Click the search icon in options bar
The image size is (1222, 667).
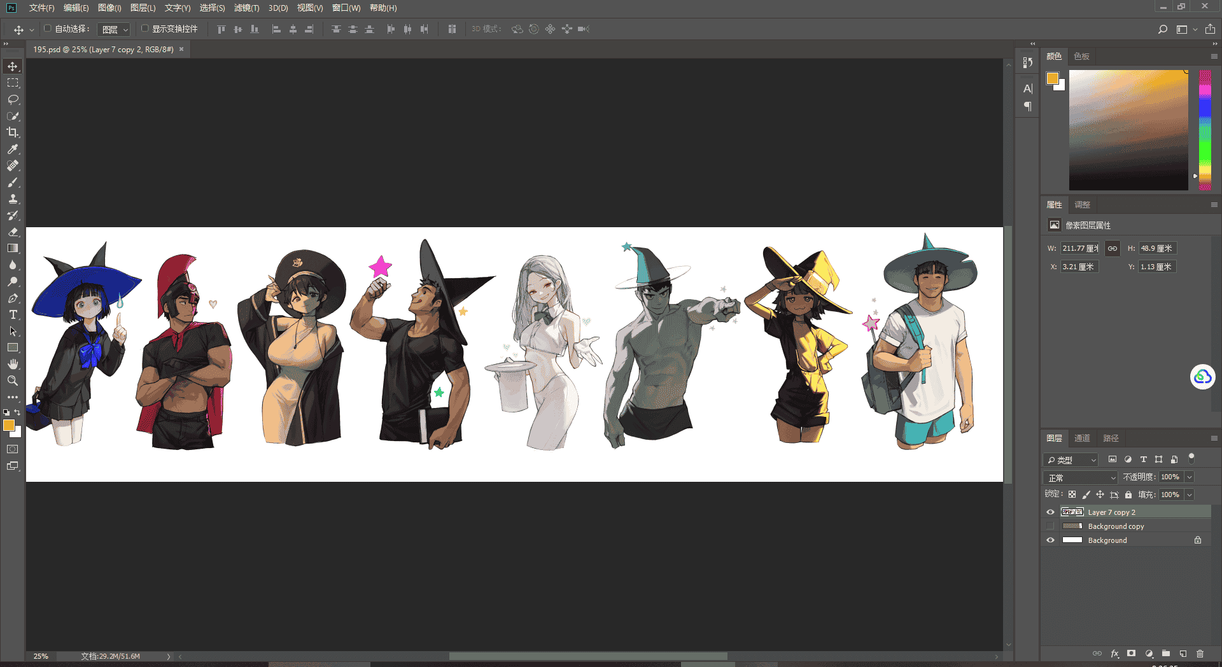click(1163, 29)
